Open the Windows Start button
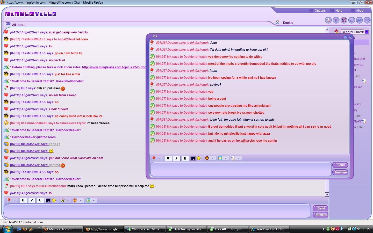 click(x=8, y=229)
